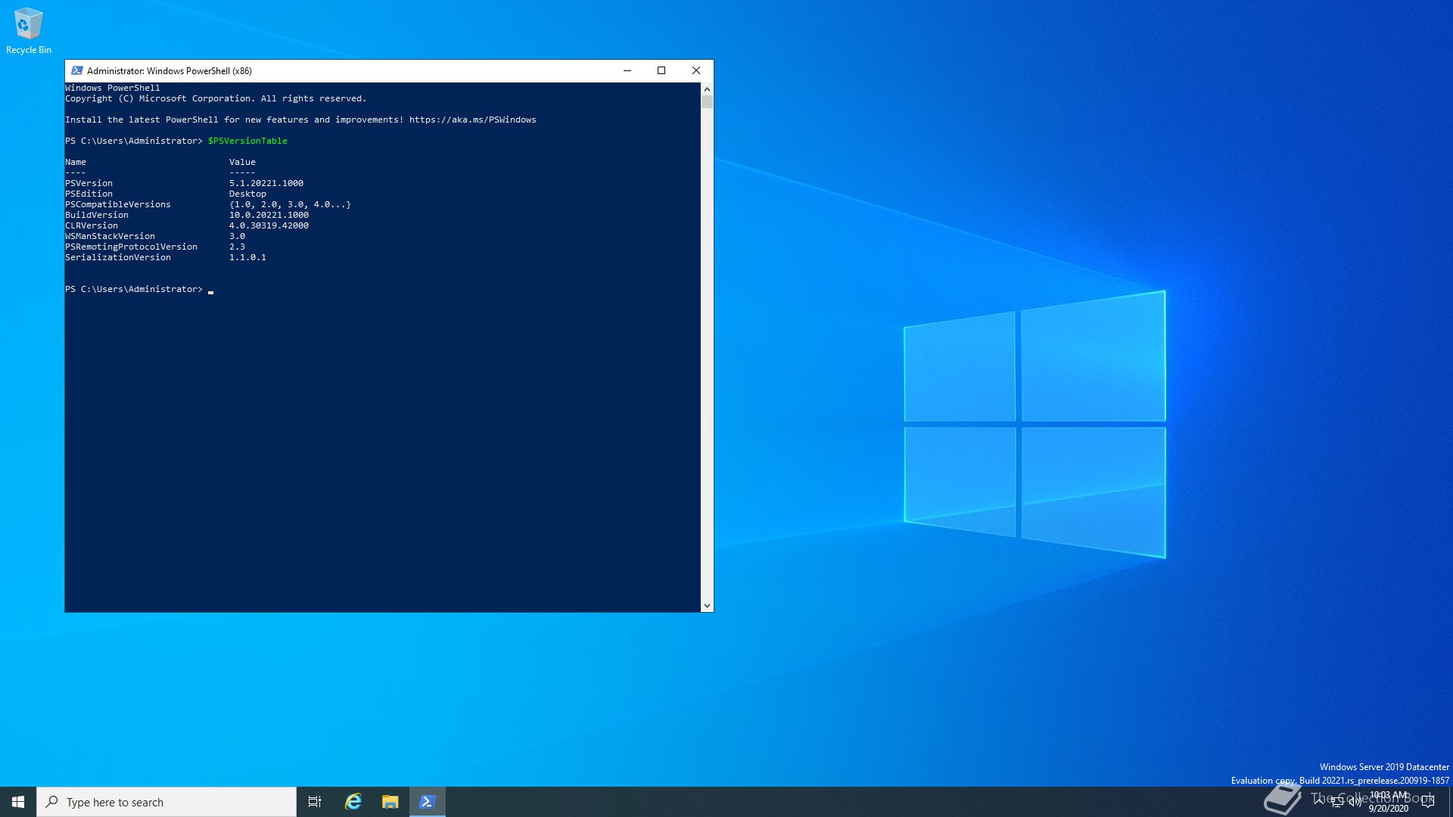Click the last PS C:\Users\Administrator> prompt

pyautogui.click(x=134, y=289)
